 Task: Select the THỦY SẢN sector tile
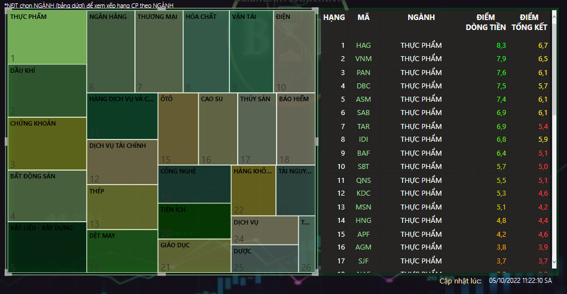coord(257,129)
